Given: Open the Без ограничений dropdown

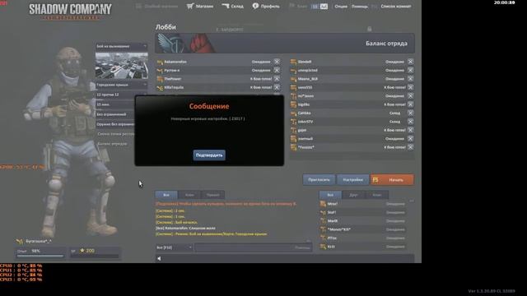Looking at the screenshot, I should [115, 114].
